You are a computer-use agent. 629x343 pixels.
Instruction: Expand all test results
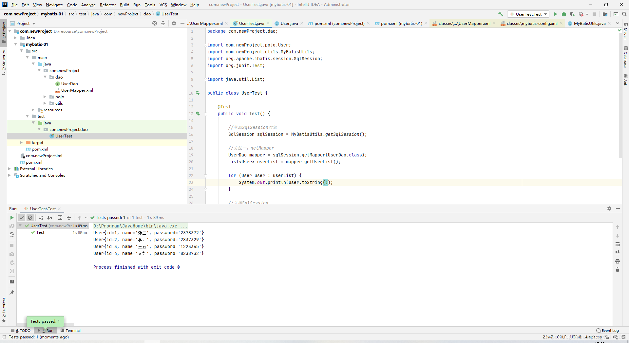pos(60,218)
